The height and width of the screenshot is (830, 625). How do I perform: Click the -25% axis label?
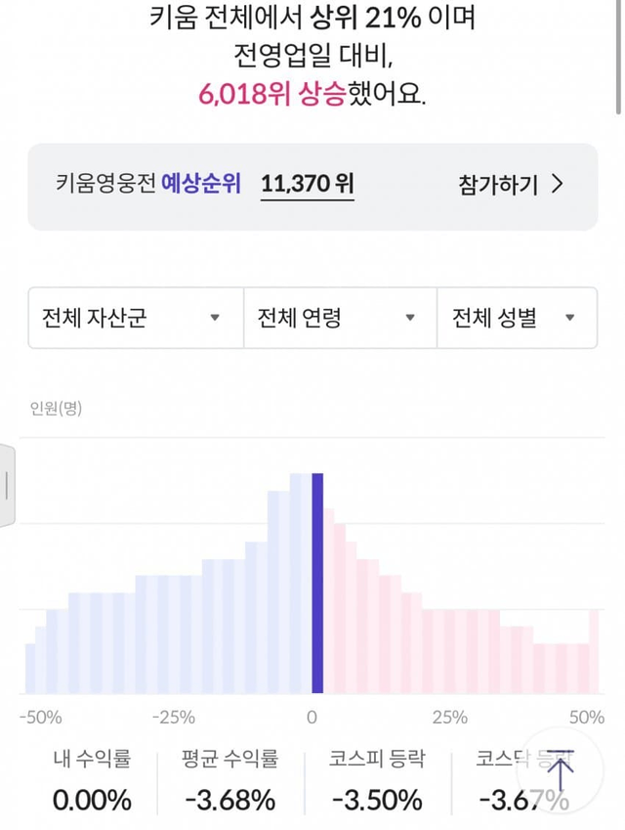pyautogui.click(x=176, y=717)
